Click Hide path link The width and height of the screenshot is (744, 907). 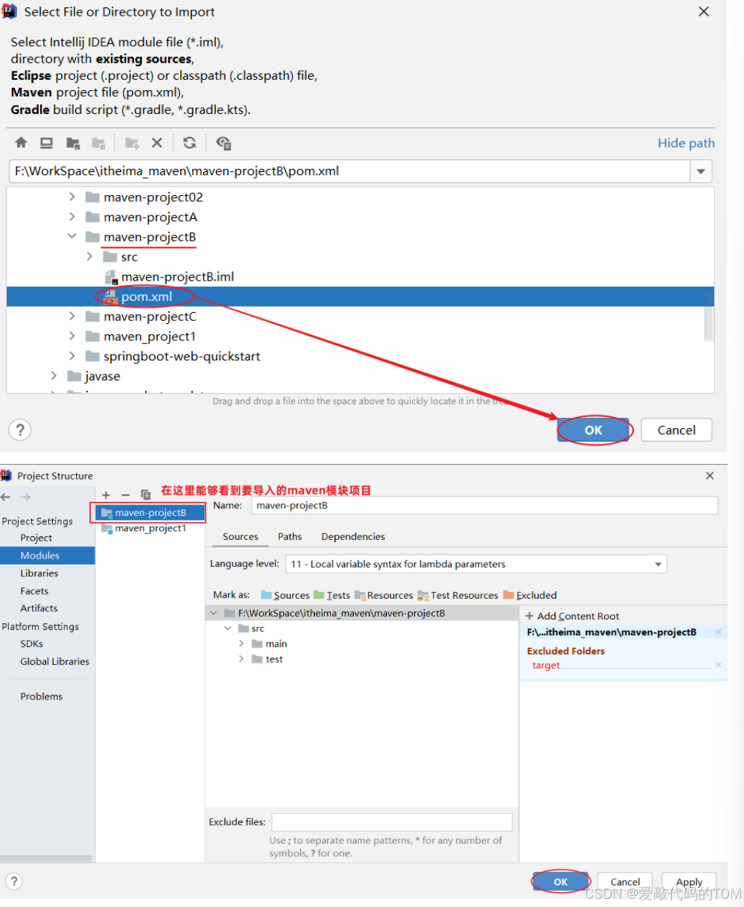tap(686, 143)
